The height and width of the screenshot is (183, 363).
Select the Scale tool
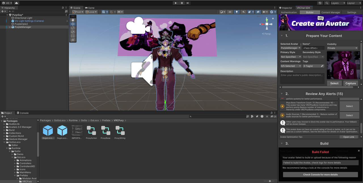73,32
